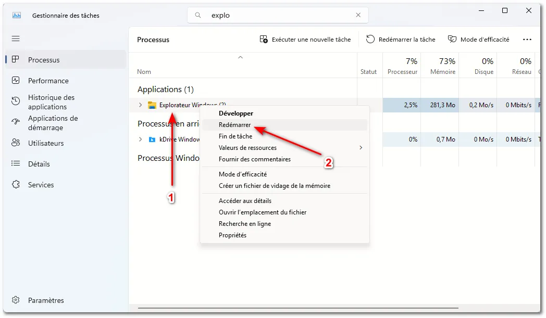Choose Redémarrer in the context menu

click(284, 125)
